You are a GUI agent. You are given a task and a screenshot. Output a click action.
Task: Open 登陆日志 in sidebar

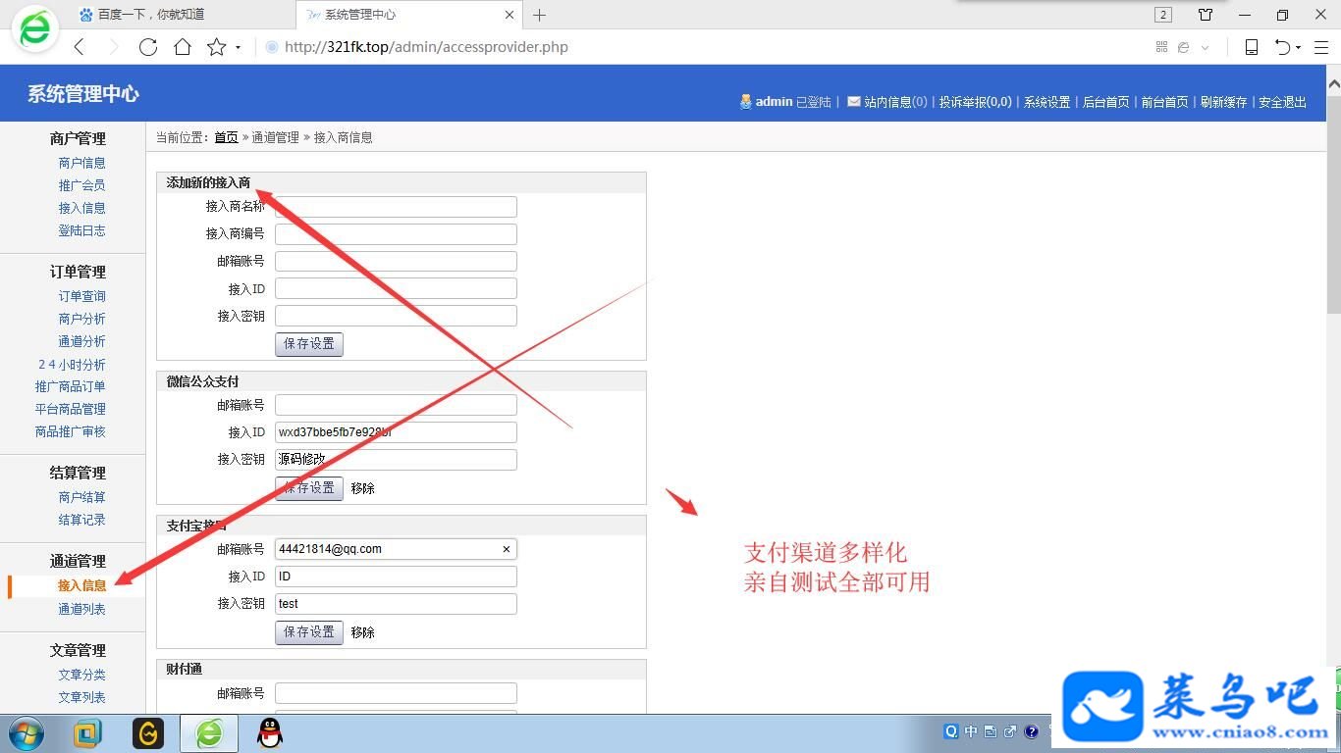(81, 230)
